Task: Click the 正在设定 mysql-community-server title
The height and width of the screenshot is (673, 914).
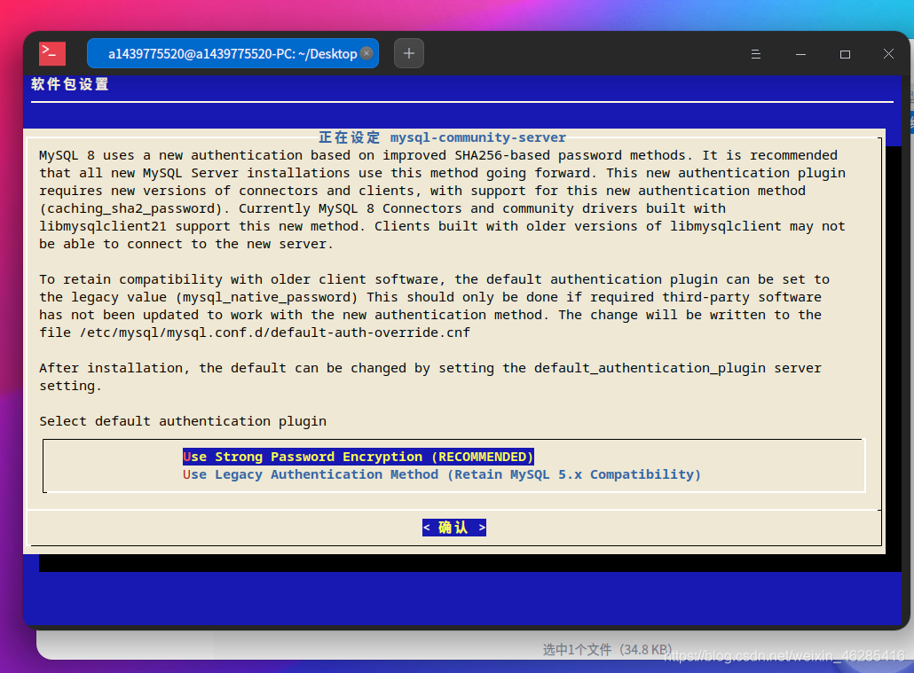Action: click(x=443, y=137)
